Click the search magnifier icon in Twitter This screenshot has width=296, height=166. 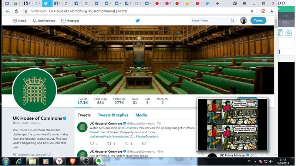click(x=232, y=21)
